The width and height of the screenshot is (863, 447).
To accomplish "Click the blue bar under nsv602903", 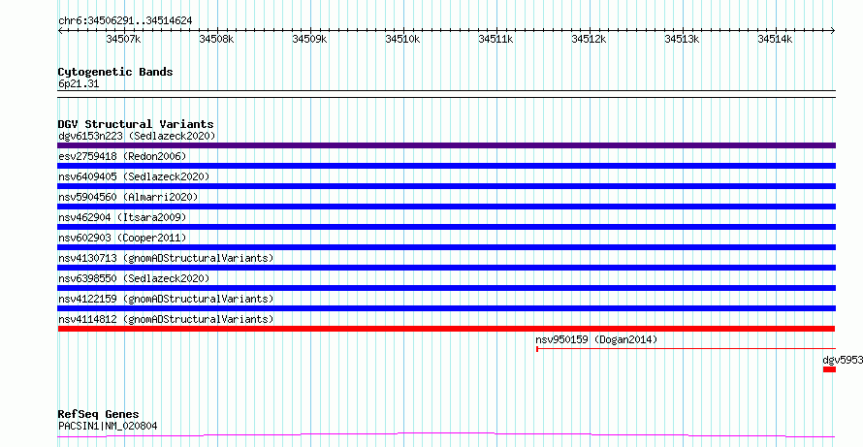I will (x=446, y=247).
